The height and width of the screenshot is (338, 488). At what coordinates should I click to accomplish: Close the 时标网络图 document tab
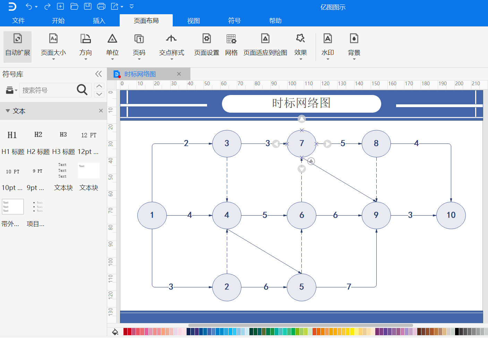tap(179, 74)
